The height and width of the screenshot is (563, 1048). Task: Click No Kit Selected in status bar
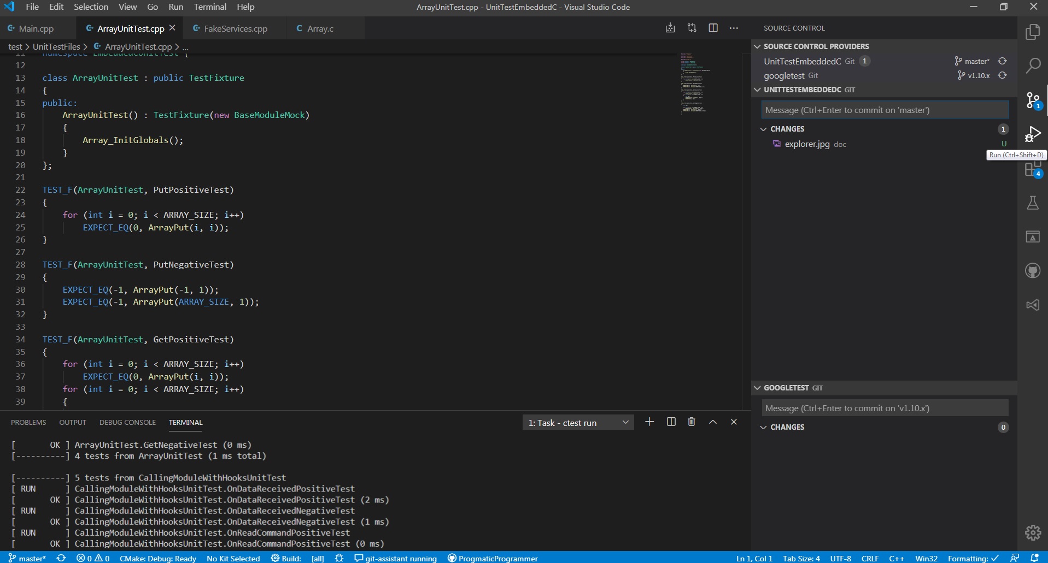[233, 558]
